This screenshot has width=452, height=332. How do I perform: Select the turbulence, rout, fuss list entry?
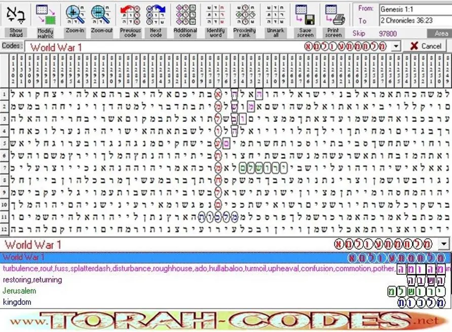pyautogui.click(x=225, y=269)
